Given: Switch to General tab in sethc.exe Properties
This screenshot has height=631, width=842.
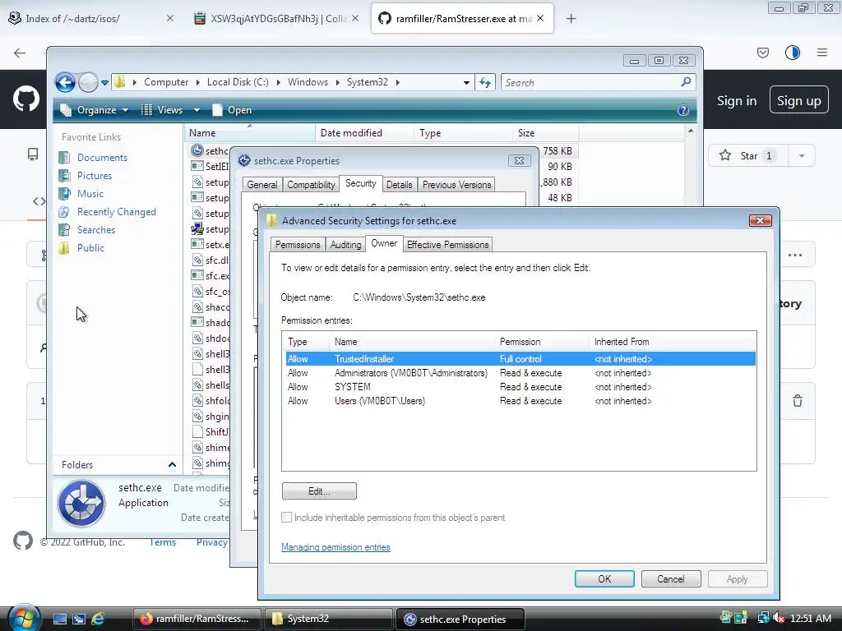Looking at the screenshot, I should 262,185.
